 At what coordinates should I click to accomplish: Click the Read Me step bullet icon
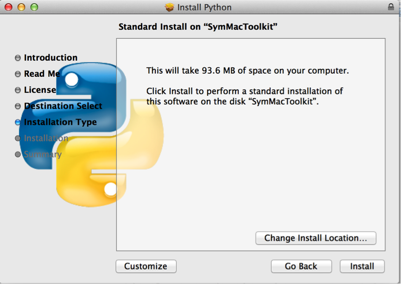(x=17, y=74)
